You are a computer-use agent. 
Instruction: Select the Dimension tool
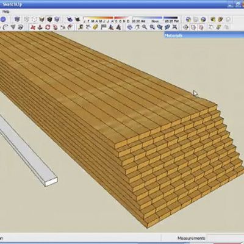pyautogui.click(x=88, y=27)
